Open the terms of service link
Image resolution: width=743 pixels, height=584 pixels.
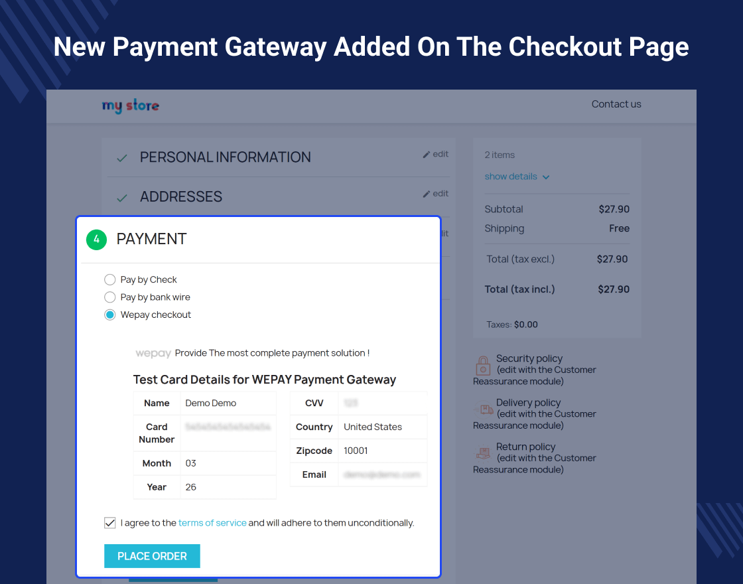(212, 522)
